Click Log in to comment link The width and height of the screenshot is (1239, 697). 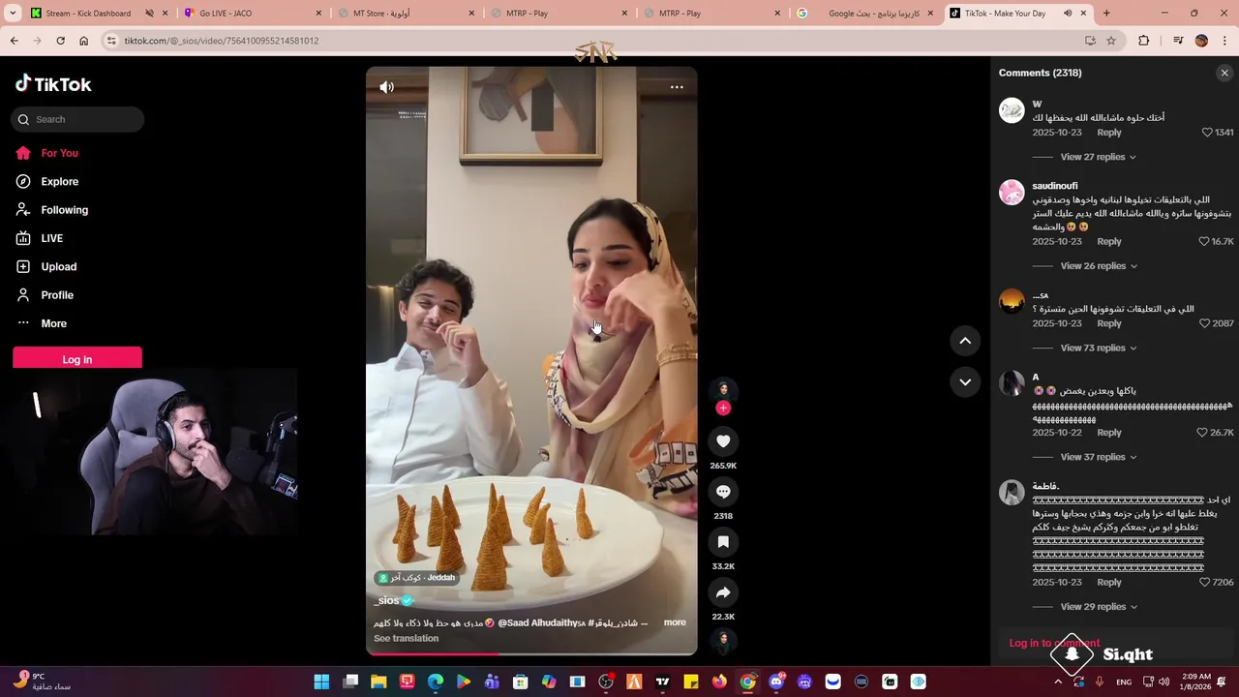[1054, 643]
